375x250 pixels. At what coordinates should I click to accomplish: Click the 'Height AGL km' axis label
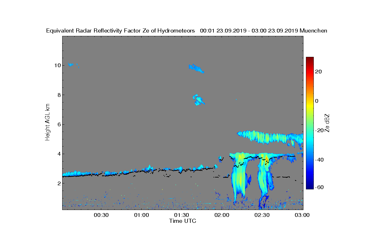(47, 122)
